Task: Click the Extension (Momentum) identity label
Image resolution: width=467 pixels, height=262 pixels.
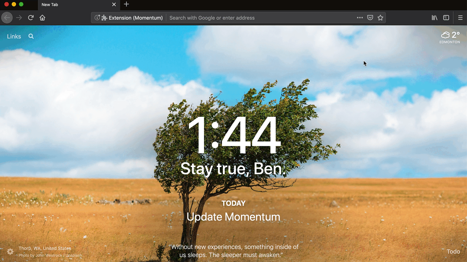Action: 136,17
